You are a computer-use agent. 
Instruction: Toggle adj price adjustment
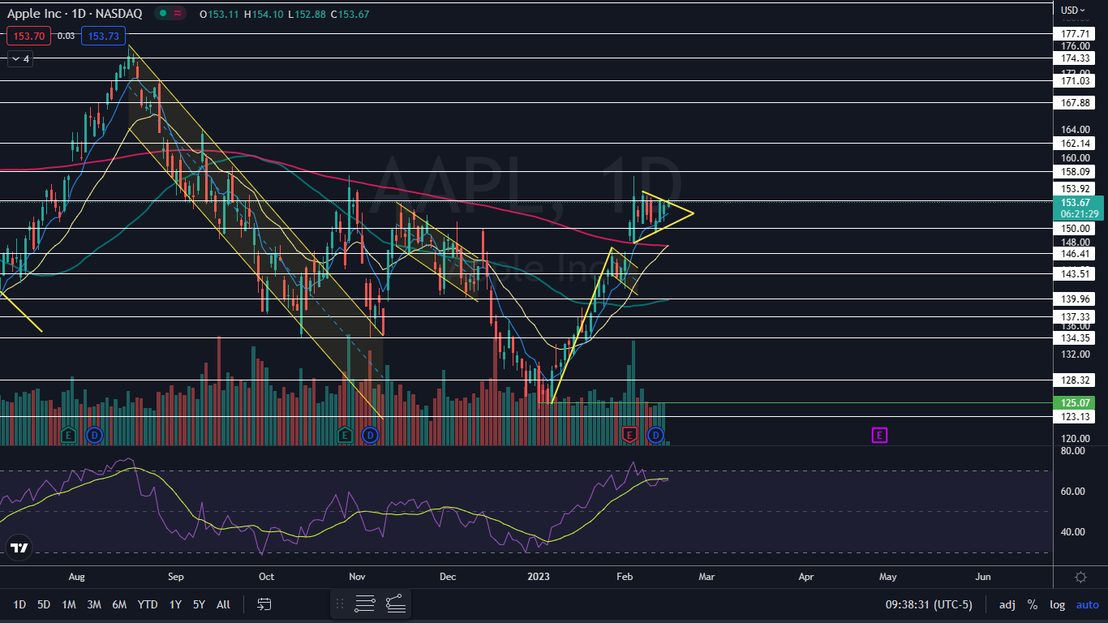pyautogui.click(x=1007, y=604)
